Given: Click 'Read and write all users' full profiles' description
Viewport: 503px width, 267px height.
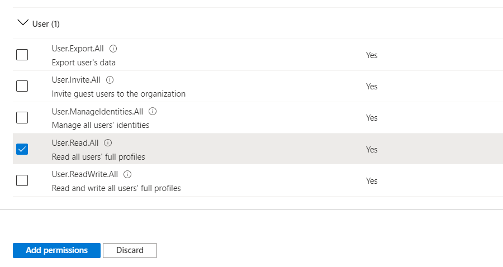Looking at the screenshot, I should tap(116, 188).
